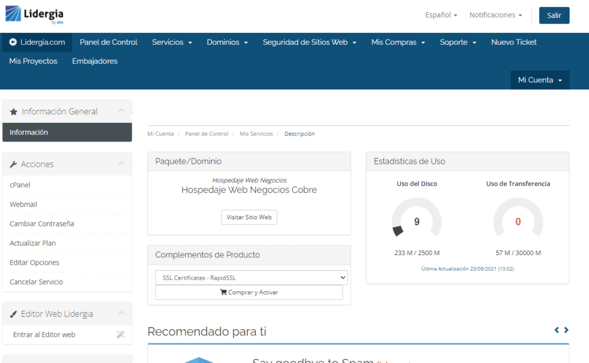Select Información in sidebar
589x363 pixels.
(67, 132)
